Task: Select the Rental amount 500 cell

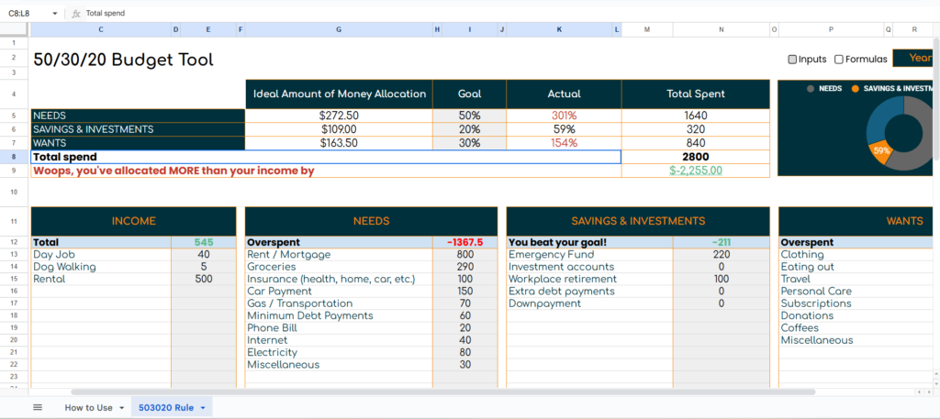Action: tap(204, 279)
